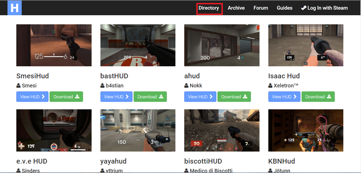The image size is (361, 178).
Task: Open author Nokk's profile link
Action: tap(196, 86)
